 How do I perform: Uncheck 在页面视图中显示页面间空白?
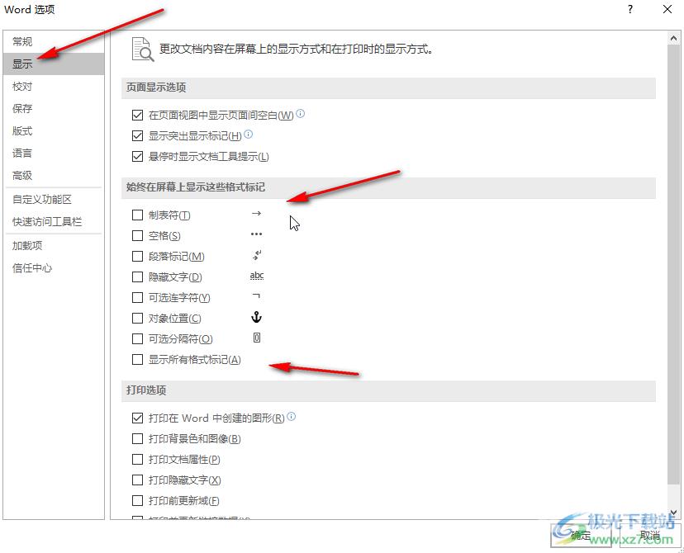(x=137, y=115)
